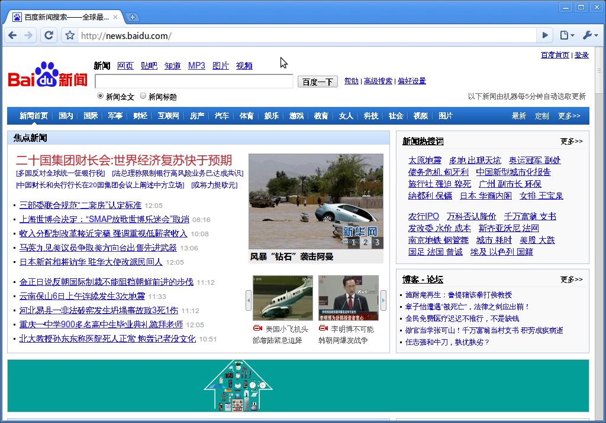This screenshot has width=606, height=423.
Task: Select the 新闻首页 navigation tab
Action: 34,116
